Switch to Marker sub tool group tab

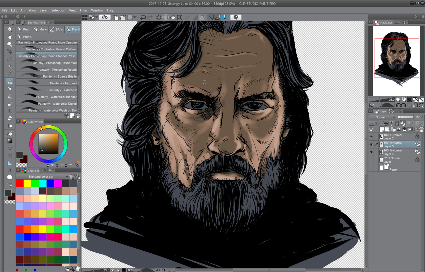(x=41, y=29)
